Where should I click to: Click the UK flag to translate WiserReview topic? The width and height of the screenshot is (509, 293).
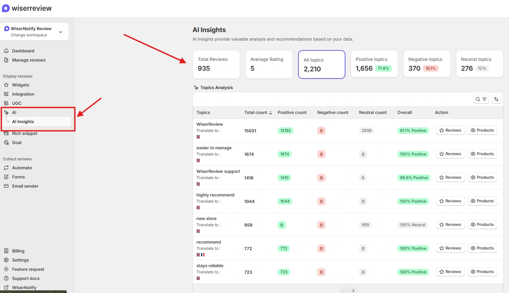(198, 137)
